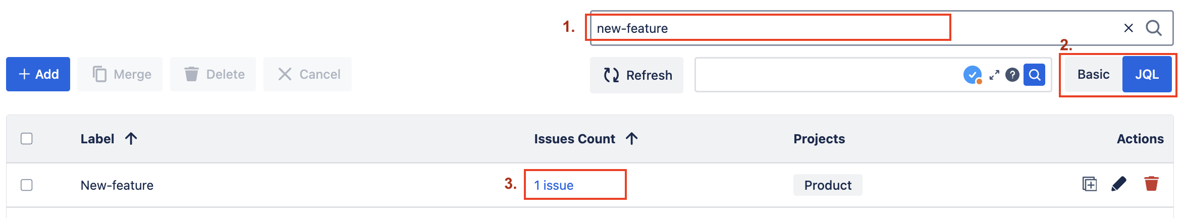Screen dimensions: 1183x218
Task: Sort by Issues Count column arrow
Action: pos(631,139)
